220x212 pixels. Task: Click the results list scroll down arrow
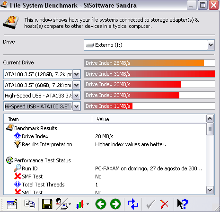[210, 190]
